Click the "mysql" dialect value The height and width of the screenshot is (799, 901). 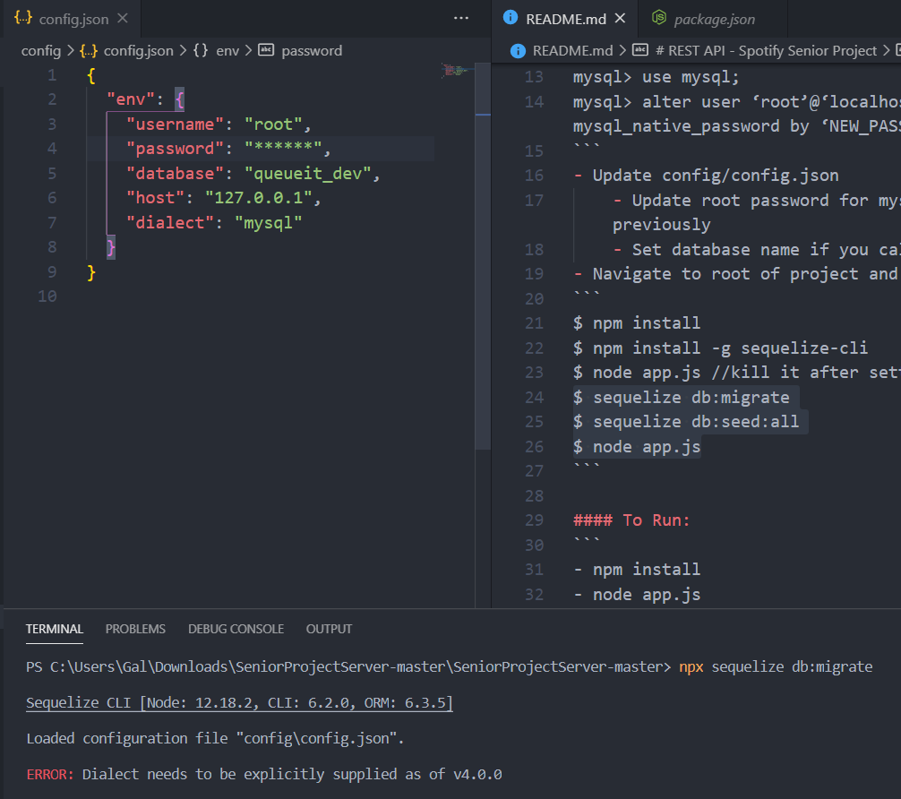click(269, 223)
